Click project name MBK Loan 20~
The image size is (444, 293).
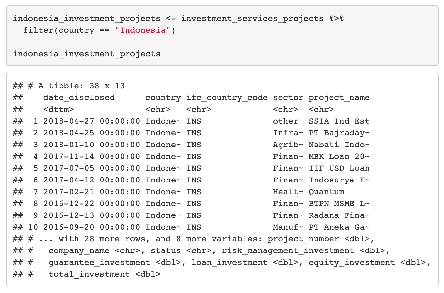pyautogui.click(x=339, y=157)
